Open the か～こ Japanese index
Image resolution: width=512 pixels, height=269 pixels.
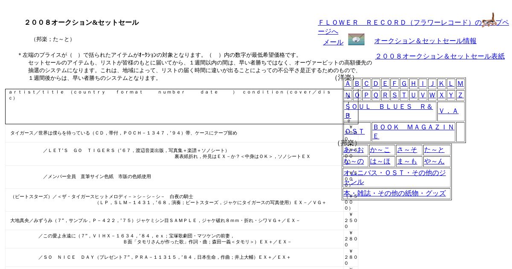(x=380, y=150)
